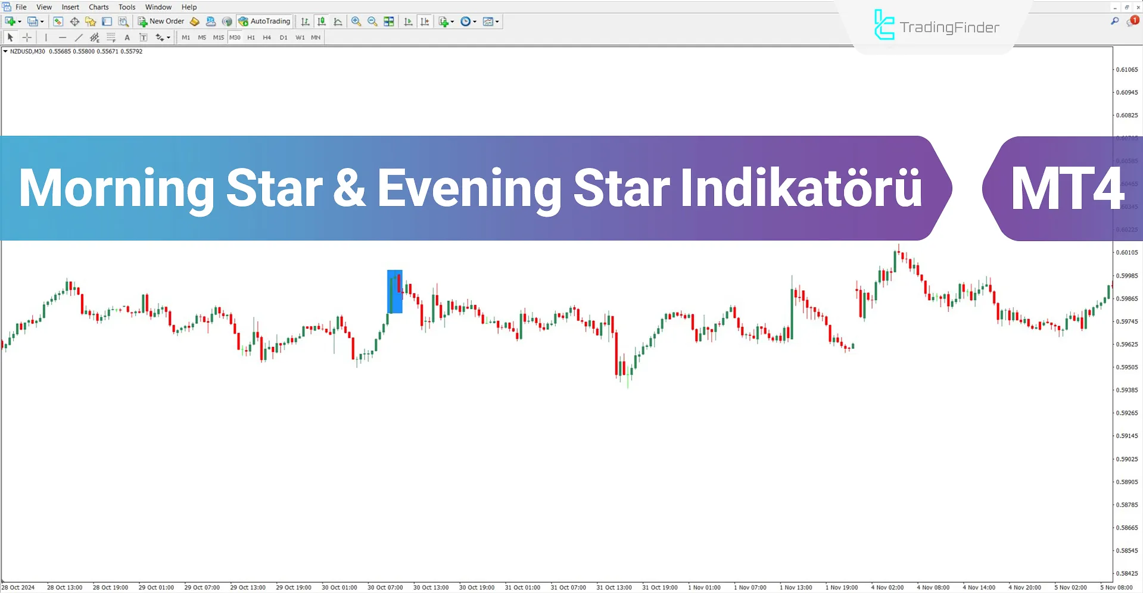Image resolution: width=1143 pixels, height=593 pixels.
Task: Select the Fibonacci Retracement tool
Action: (x=111, y=37)
